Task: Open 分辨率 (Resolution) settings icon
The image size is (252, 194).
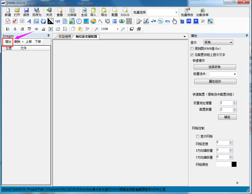Action: pos(72,12)
